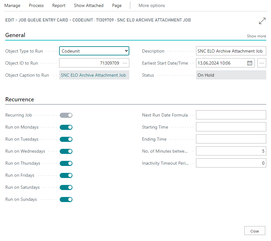
Task: Open SNC ELO Archive Attachment Job caption link
Action: click(93, 75)
